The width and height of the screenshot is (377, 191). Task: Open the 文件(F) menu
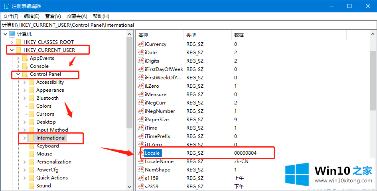click(11, 16)
